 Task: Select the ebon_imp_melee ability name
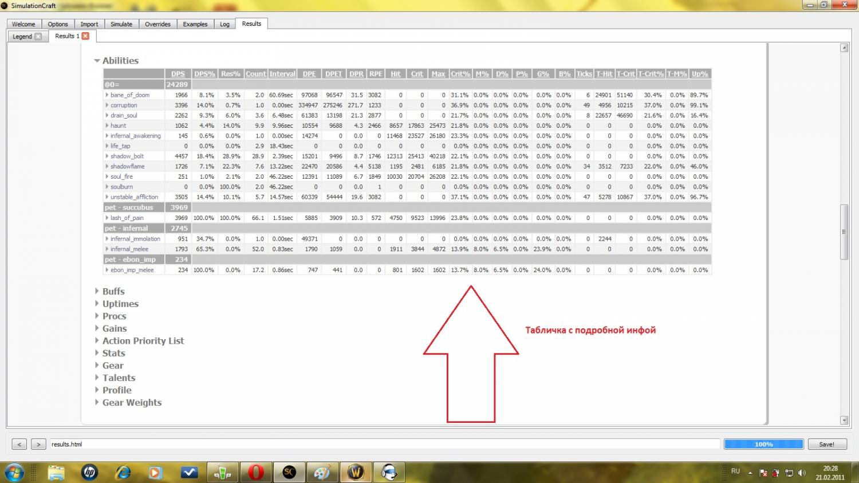tap(132, 270)
